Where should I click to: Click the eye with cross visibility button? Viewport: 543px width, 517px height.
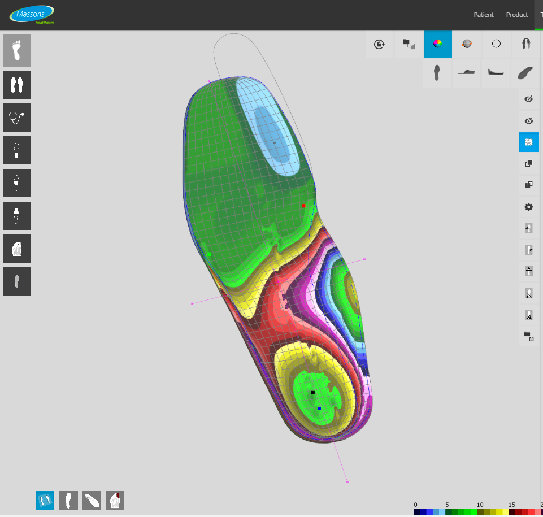(x=528, y=121)
